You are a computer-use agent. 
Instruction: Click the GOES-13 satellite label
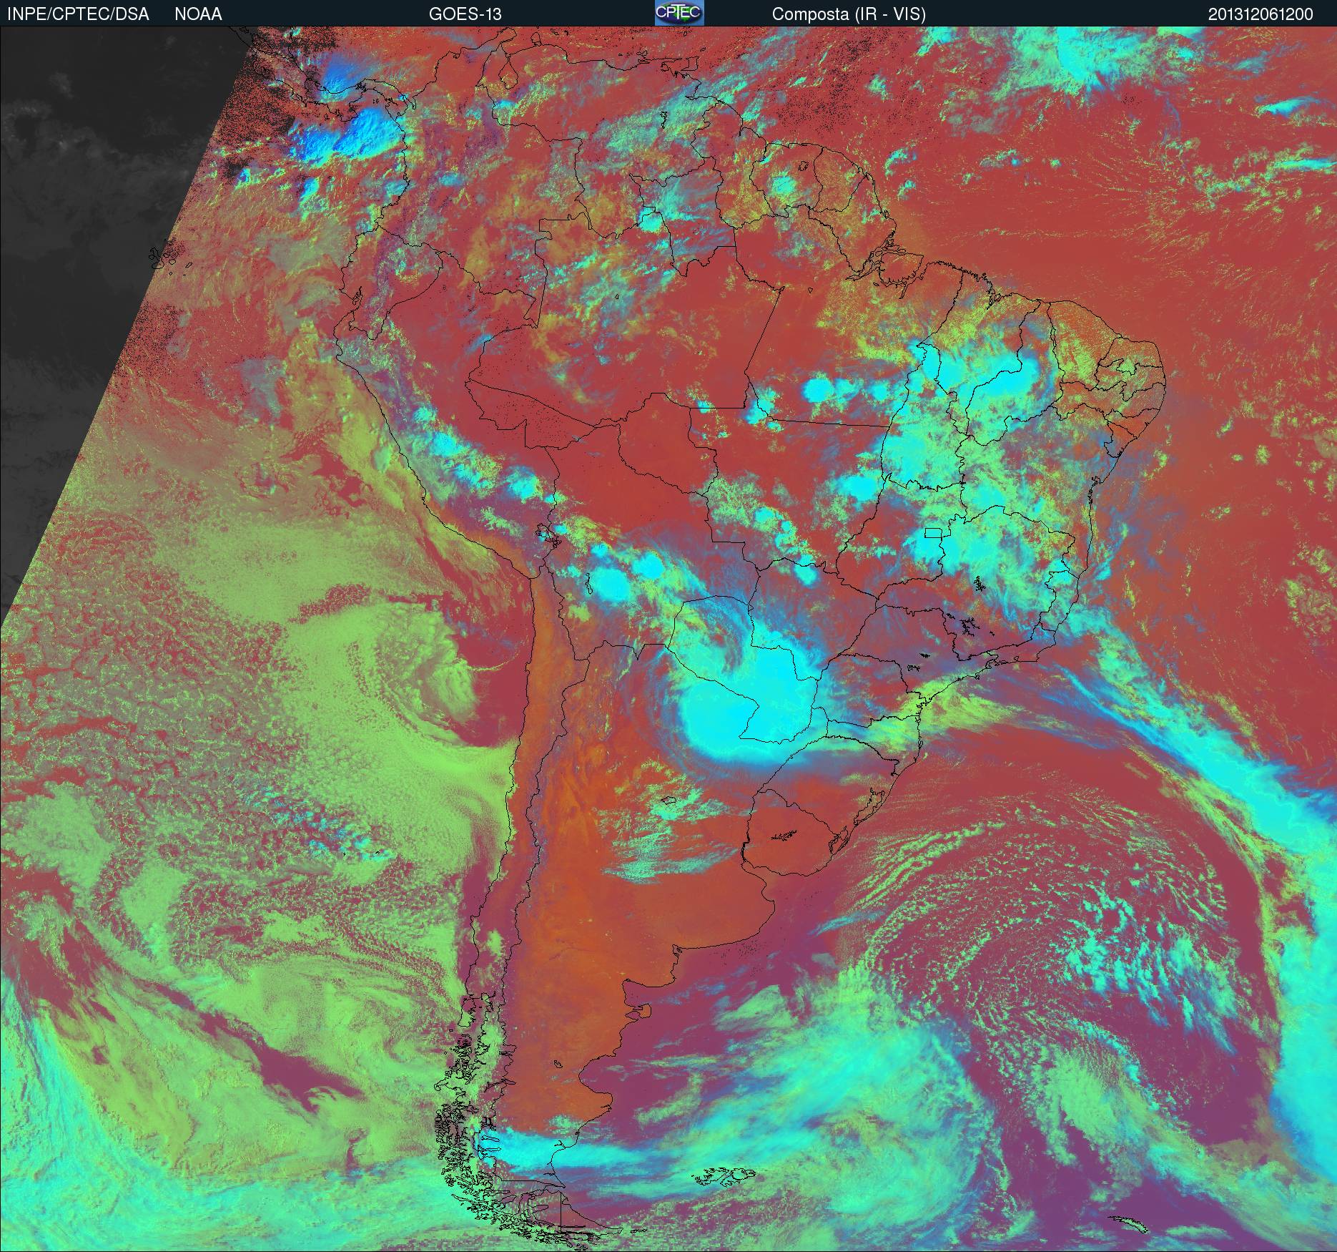point(465,14)
